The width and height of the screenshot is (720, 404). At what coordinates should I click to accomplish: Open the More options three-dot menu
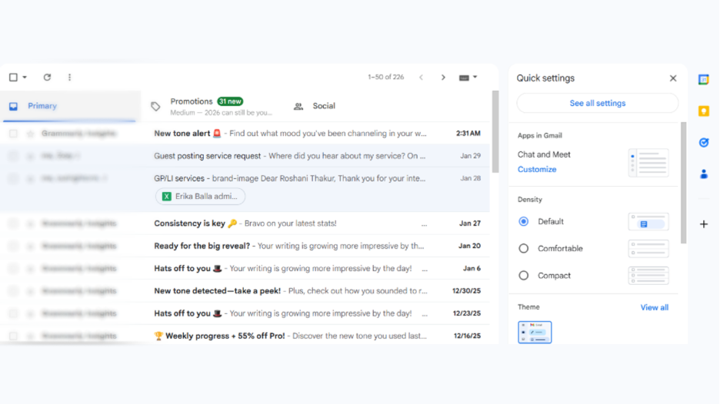(x=69, y=78)
